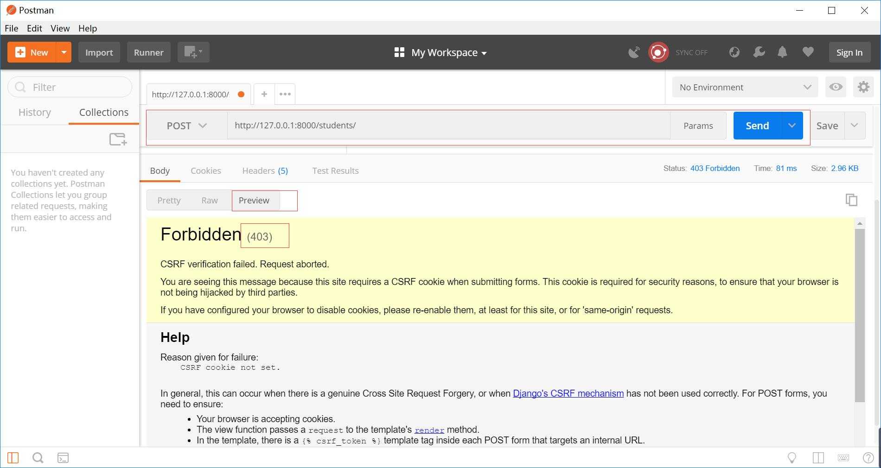Save the request
This screenshot has height=468, width=881.
(x=827, y=126)
